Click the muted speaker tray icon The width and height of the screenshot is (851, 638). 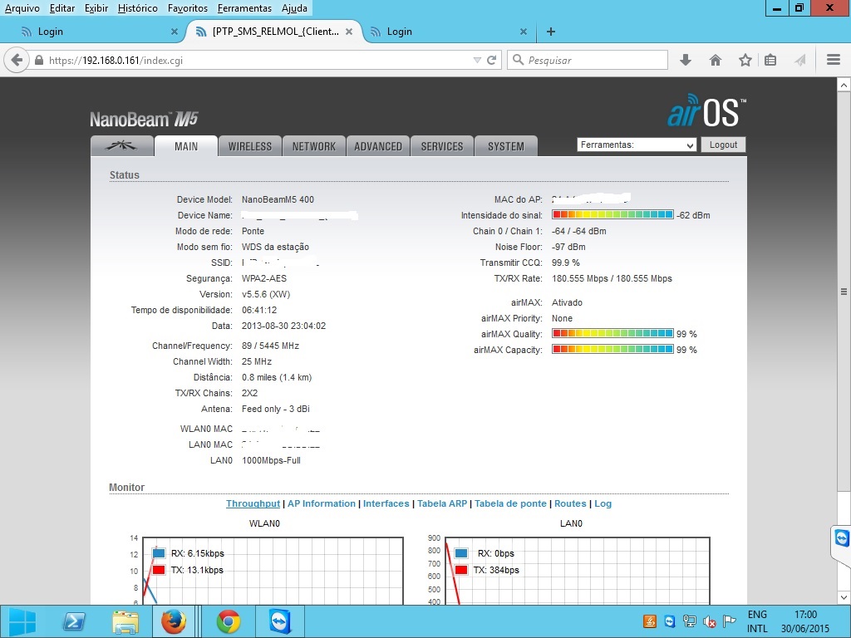(x=710, y=621)
